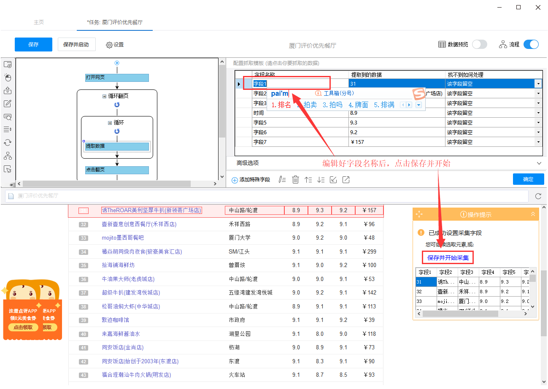Open dropdown for 字段5 not-found handling
Screen dimensions: 548x389
[x=538, y=123]
